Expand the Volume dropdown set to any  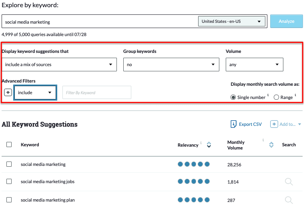click(x=254, y=65)
